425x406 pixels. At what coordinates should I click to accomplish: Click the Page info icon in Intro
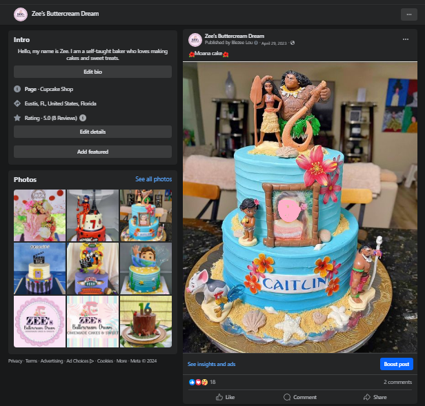tap(17, 89)
